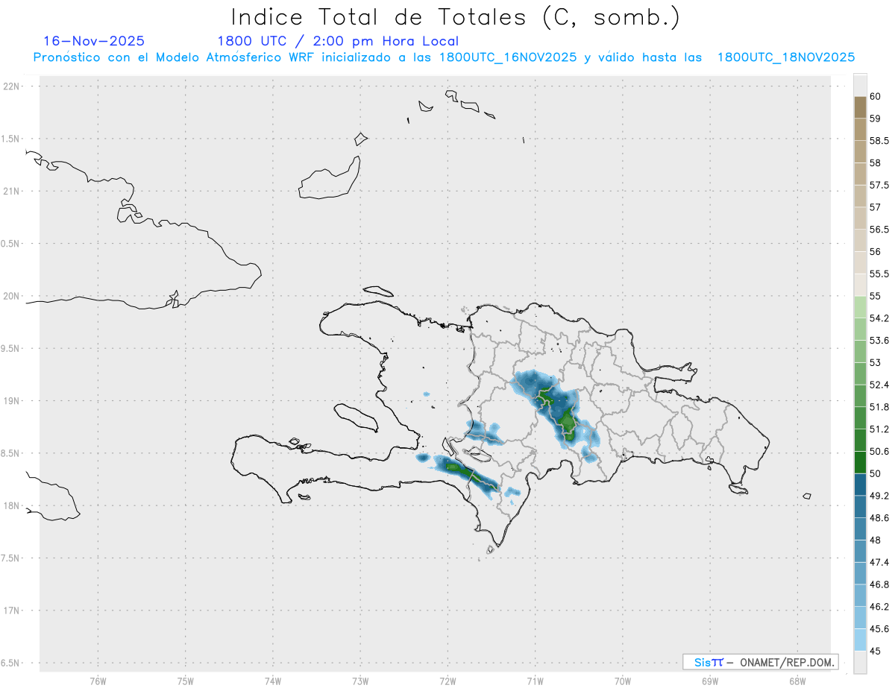This screenshot has height=691, width=895.
Task: Click the latitude label '21N'
Action: [x=12, y=191]
